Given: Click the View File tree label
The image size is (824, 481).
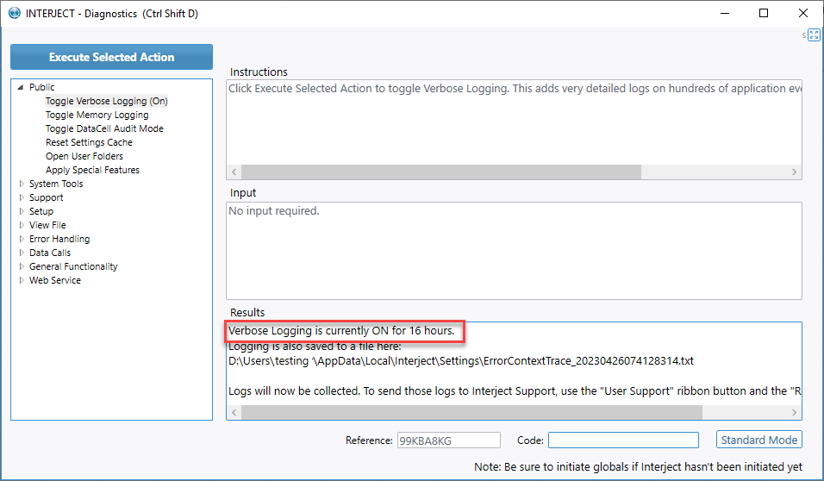Looking at the screenshot, I should pyautogui.click(x=47, y=225).
